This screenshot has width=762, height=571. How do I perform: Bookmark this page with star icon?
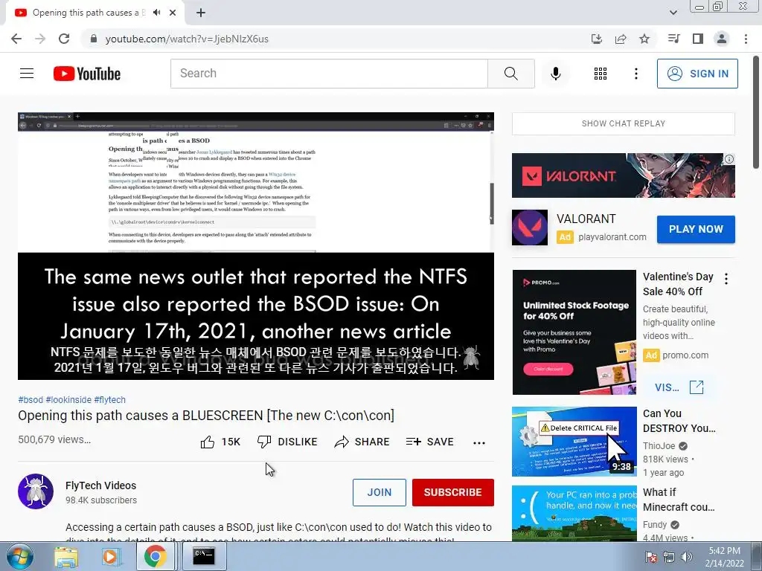click(644, 39)
